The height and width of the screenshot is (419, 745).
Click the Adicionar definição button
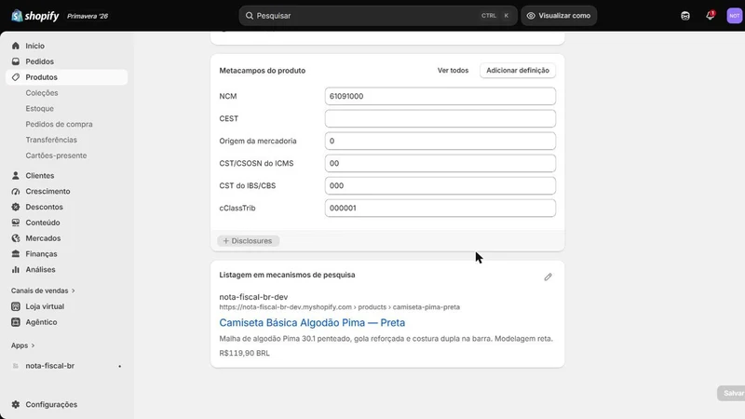pyautogui.click(x=518, y=71)
